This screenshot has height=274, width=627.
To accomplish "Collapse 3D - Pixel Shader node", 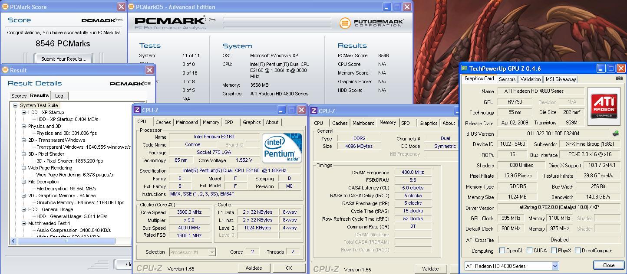I will (24, 154).
